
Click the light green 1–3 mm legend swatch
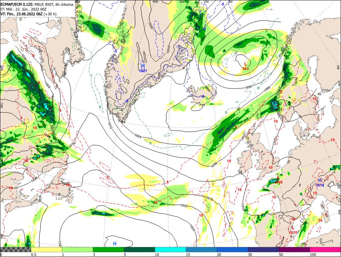[77, 249]
